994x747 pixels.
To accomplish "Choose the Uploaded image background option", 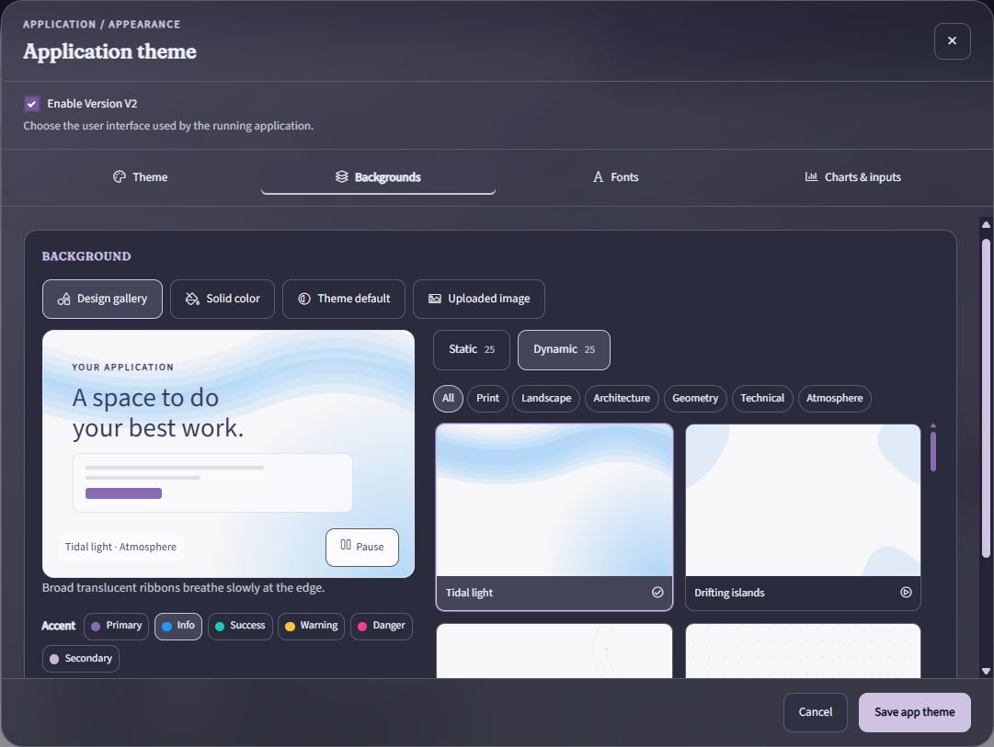I will (x=479, y=299).
